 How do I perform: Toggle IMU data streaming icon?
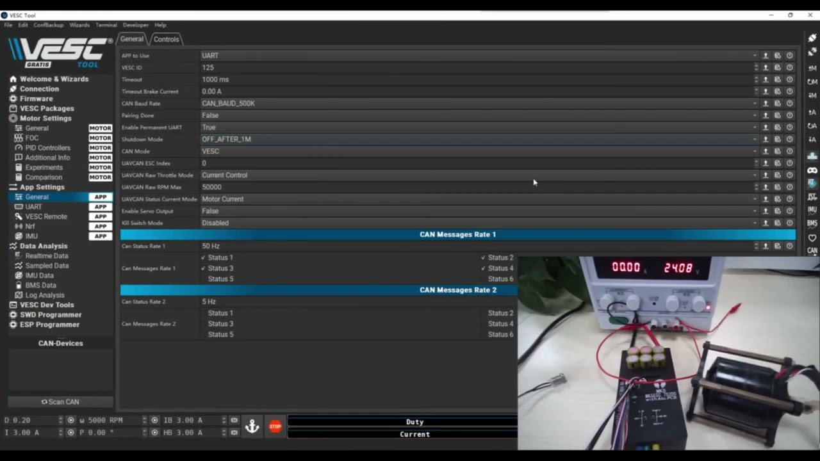[812, 210]
